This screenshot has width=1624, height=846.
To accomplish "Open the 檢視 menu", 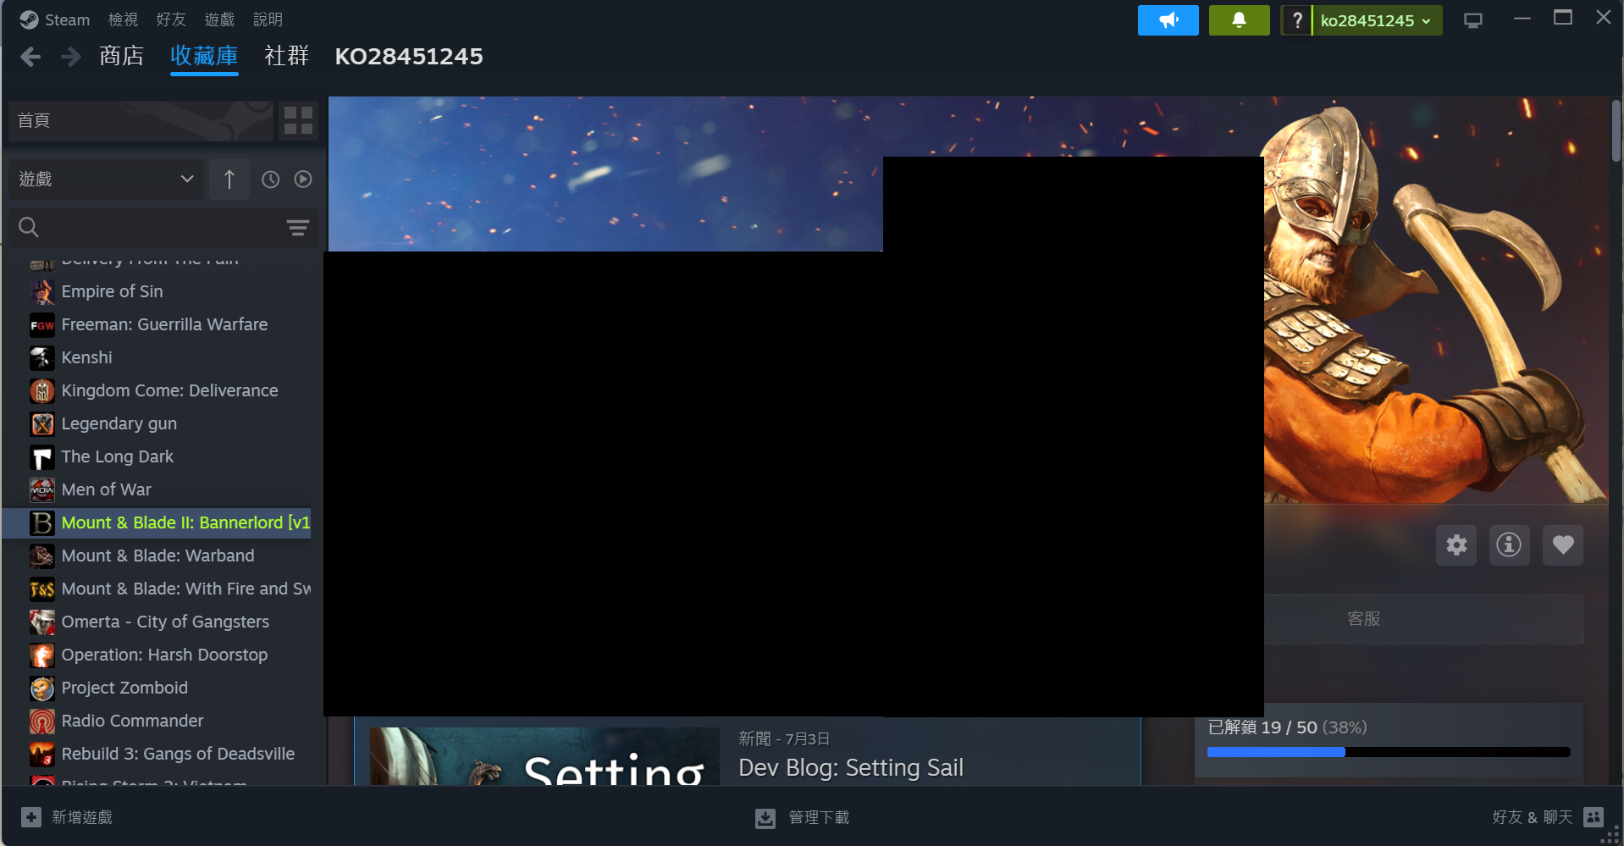I will pyautogui.click(x=123, y=19).
